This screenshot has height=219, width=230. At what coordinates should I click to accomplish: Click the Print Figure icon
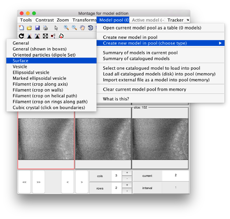(45, 28)
